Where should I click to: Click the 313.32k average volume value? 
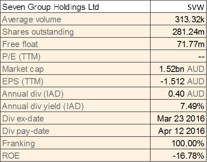coord(190,19)
